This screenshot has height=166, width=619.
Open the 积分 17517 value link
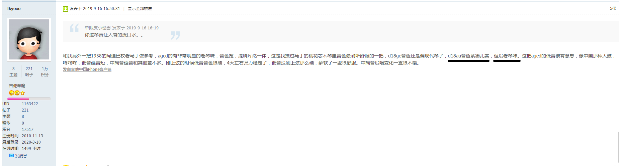point(27,130)
